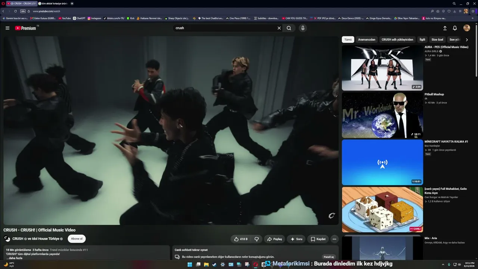Viewport: 478px width, 269px height.
Task: Open the YouTube guide hamburger menu
Action: tap(7, 28)
